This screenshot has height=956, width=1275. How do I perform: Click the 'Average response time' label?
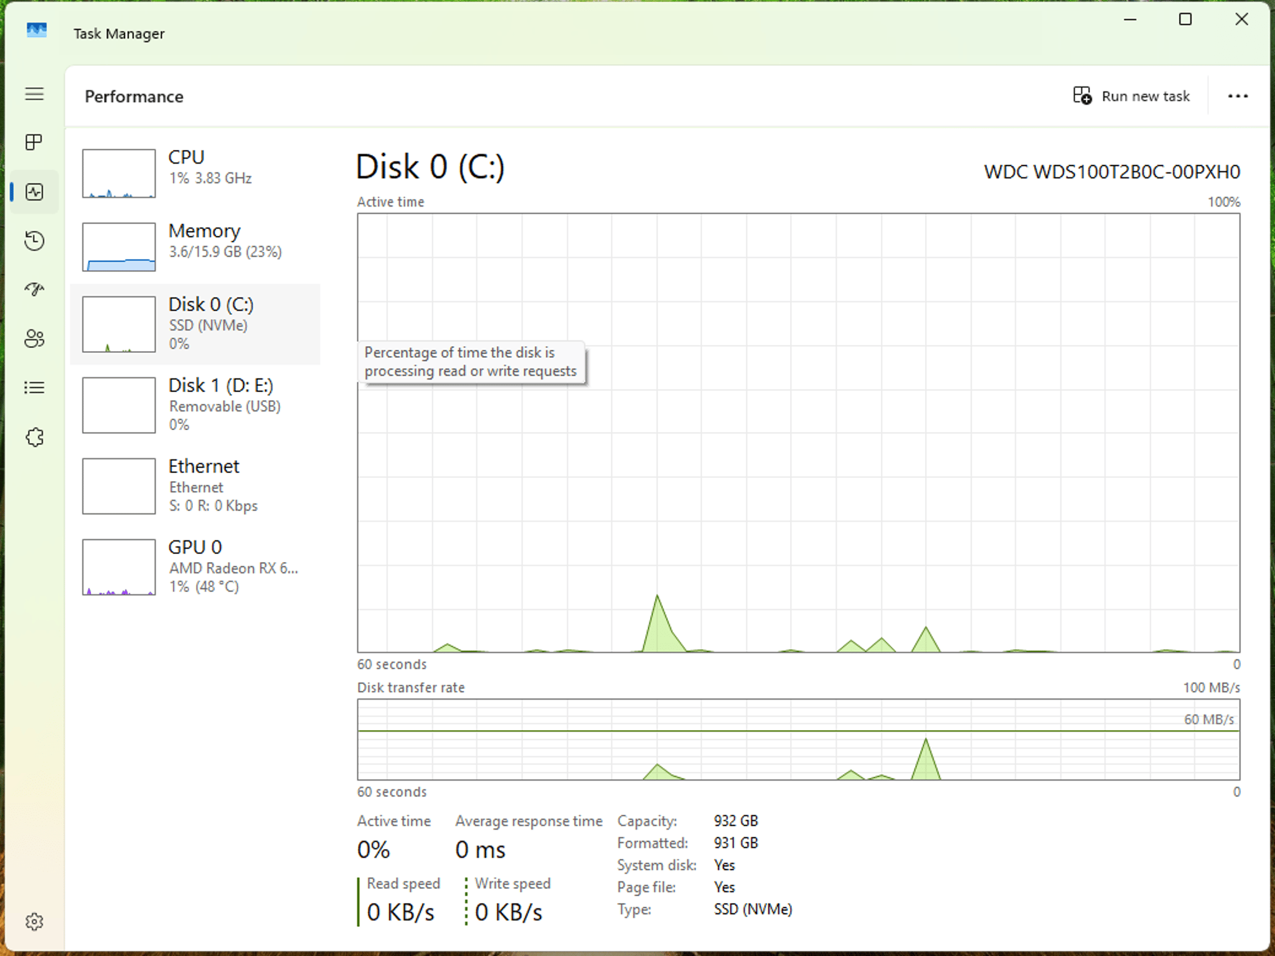[529, 822]
